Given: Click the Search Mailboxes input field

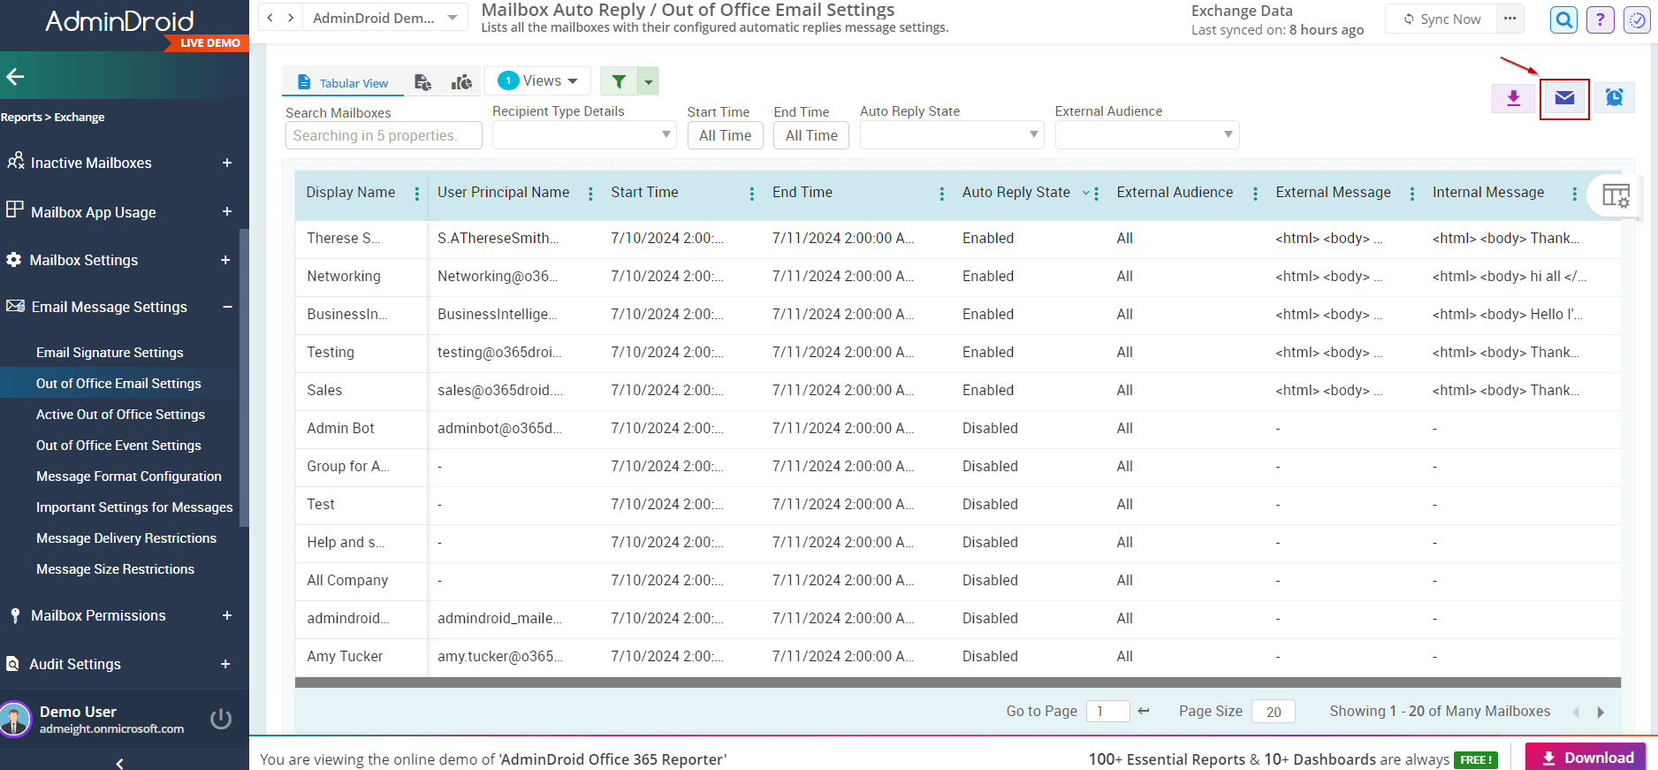Looking at the screenshot, I should [384, 135].
